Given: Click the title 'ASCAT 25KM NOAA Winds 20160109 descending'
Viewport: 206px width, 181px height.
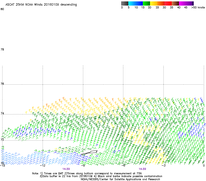Looking at the screenshot, I should tap(41, 5).
